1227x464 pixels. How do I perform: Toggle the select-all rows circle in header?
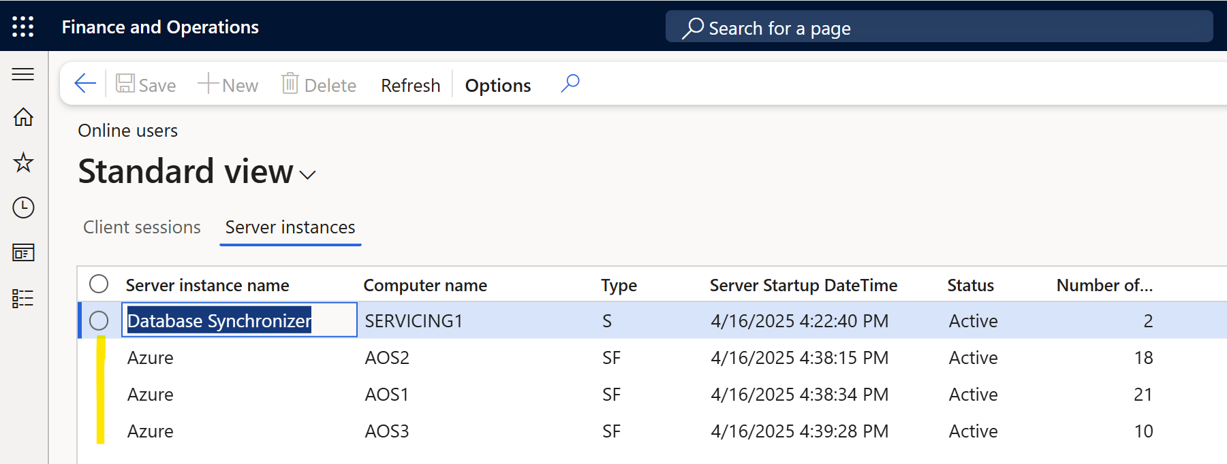(99, 284)
